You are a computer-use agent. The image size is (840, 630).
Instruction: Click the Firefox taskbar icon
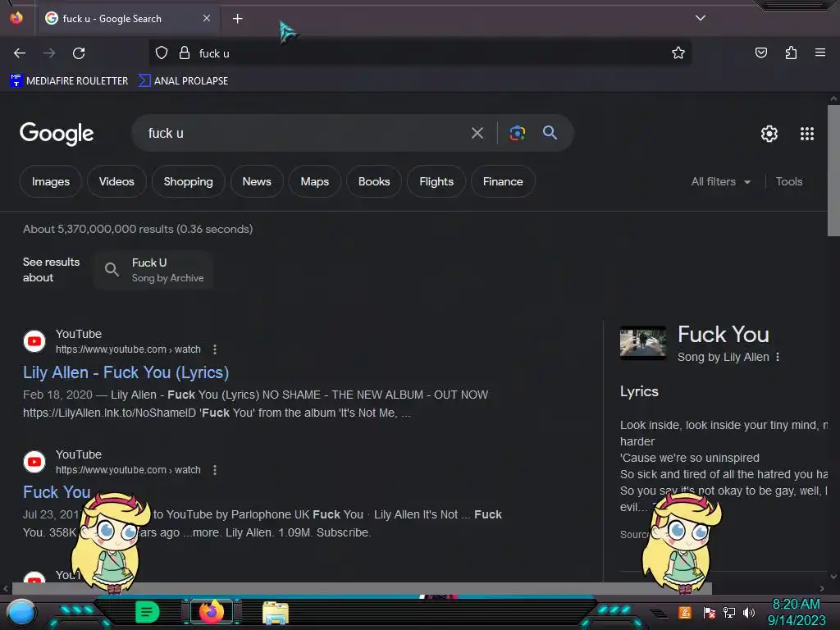click(x=212, y=612)
